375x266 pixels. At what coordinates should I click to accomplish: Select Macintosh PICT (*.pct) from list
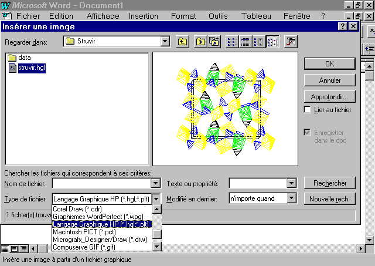tap(102, 232)
